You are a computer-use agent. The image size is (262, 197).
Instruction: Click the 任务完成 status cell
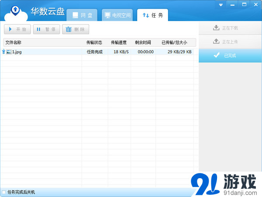coord(95,52)
